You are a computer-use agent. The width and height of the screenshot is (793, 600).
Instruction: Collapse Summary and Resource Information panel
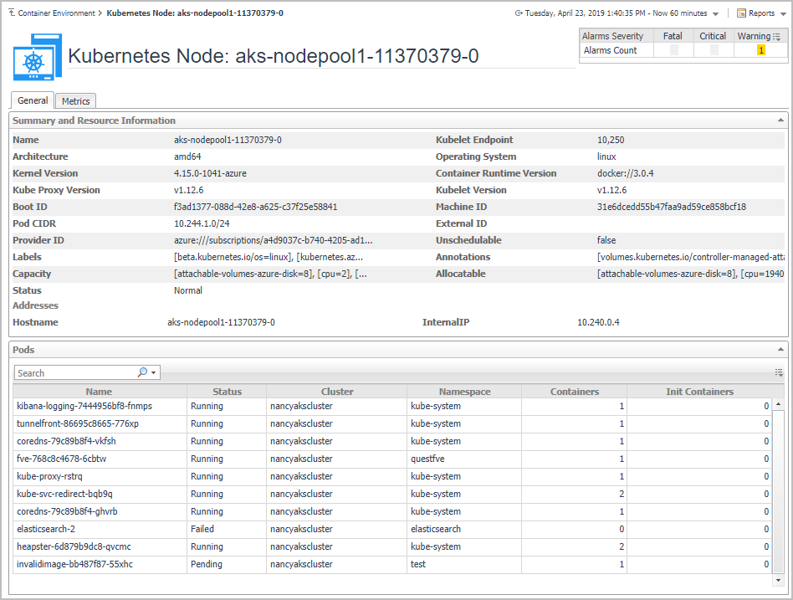(782, 121)
